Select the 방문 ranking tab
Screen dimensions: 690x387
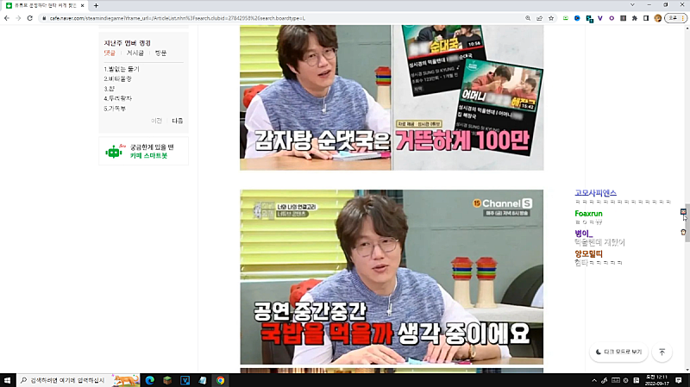coord(160,53)
